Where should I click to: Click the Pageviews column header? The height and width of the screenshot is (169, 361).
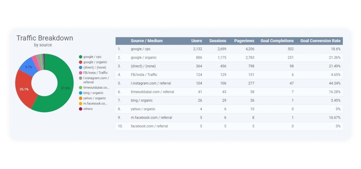coord(244,41)
